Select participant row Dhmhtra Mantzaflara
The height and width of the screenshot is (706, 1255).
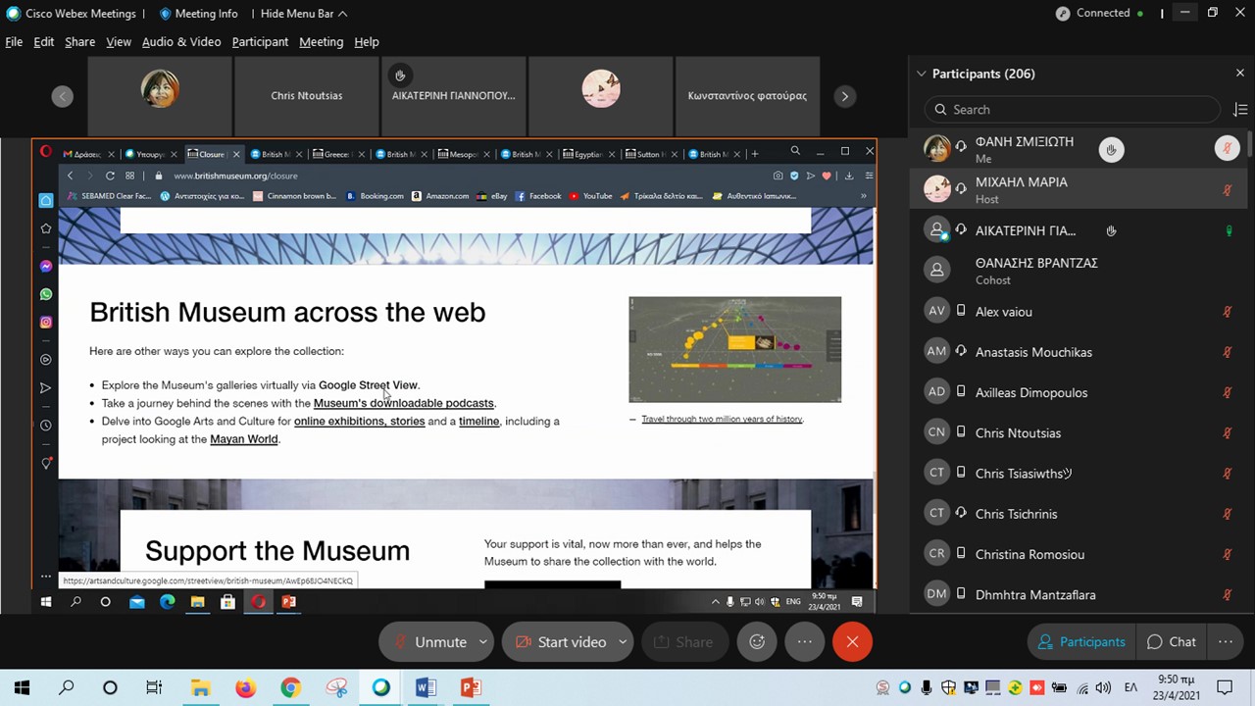pos(1079,594)
